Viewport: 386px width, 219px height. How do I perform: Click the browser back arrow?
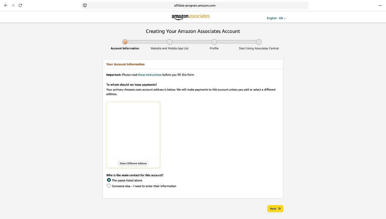click(6, 5)
